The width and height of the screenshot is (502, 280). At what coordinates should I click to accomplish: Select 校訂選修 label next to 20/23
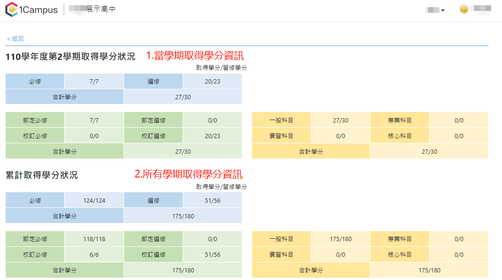(154, 136)
